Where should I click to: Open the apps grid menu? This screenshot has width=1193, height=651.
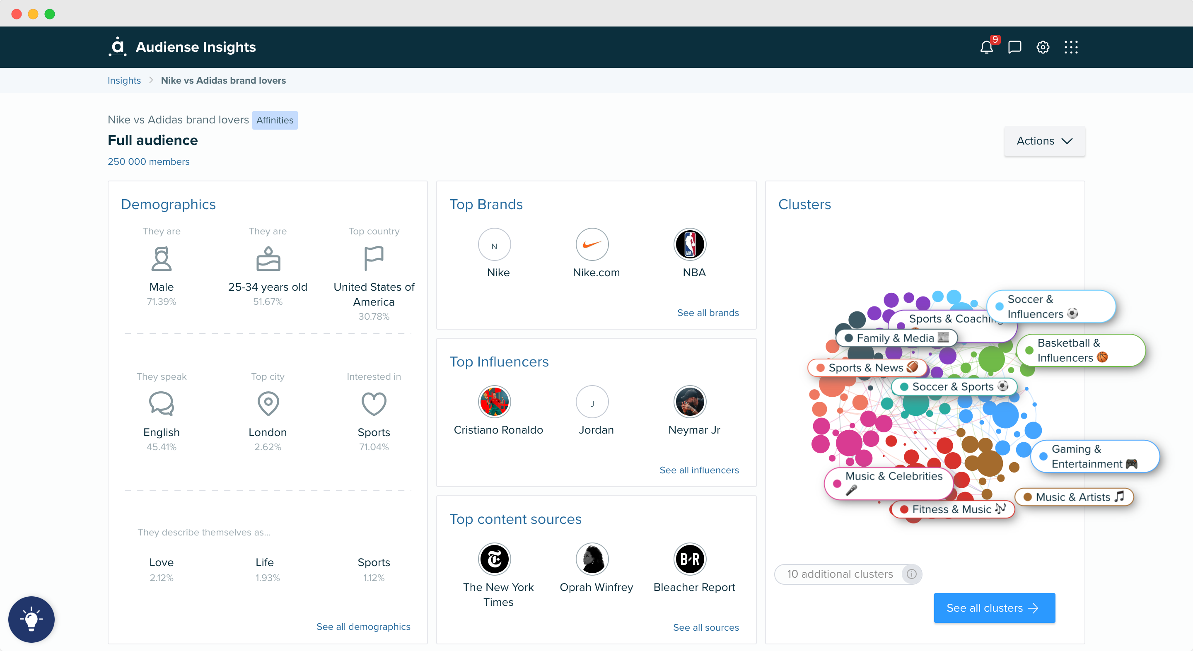tap(1071, 47)
